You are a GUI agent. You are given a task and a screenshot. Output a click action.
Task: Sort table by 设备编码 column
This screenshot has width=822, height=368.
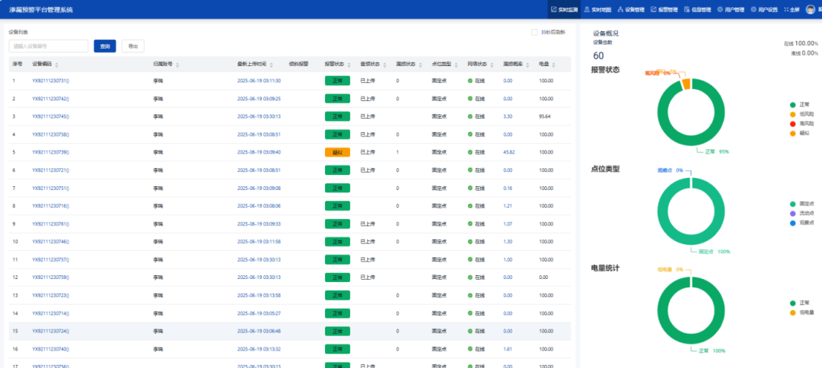[44, 65]
